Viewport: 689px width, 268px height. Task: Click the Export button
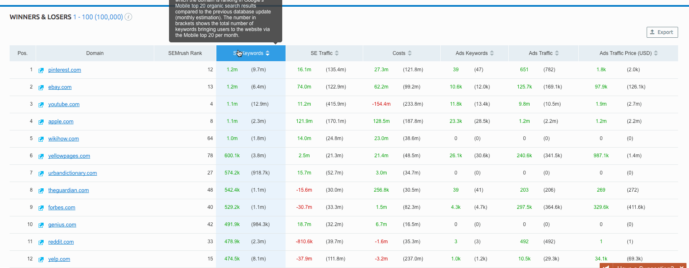(x=662, y=32)
